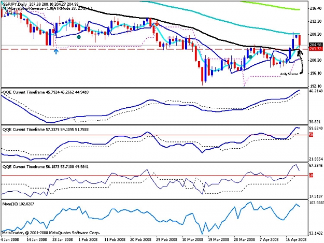The width and height of the screenshot is (324, 243).
Task: Select second QQE label reading 57.3379 54.1095 51.7588
Action: click(x=46, y=130)
